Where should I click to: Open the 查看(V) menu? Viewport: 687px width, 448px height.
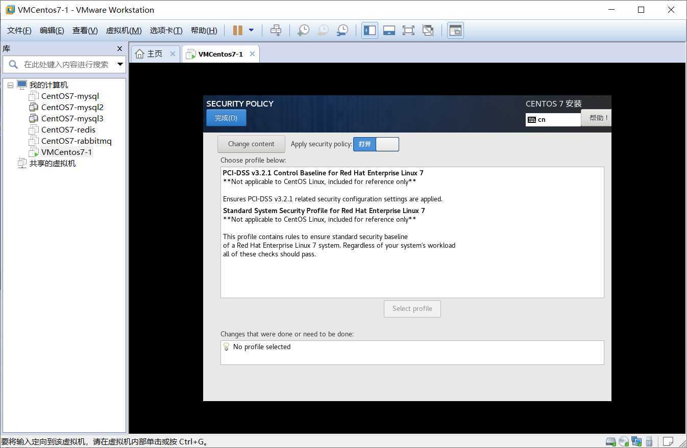pos(85,31)
